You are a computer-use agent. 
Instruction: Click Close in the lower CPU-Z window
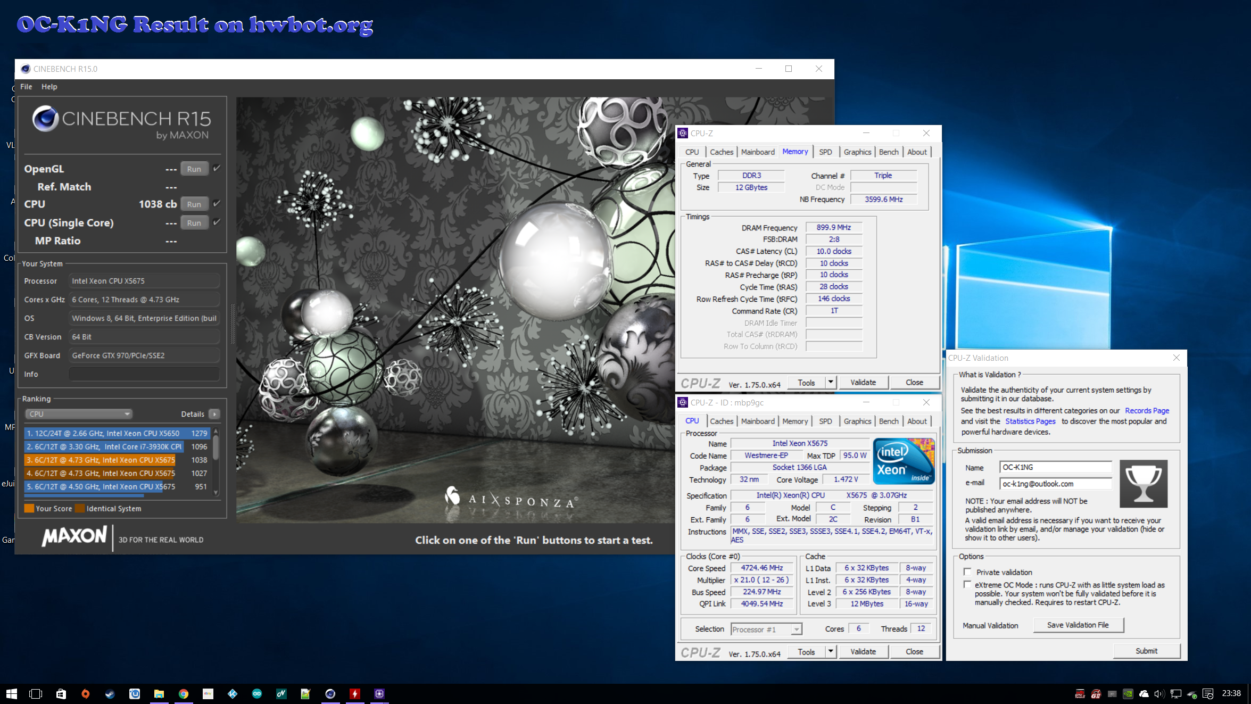(914, 652)
